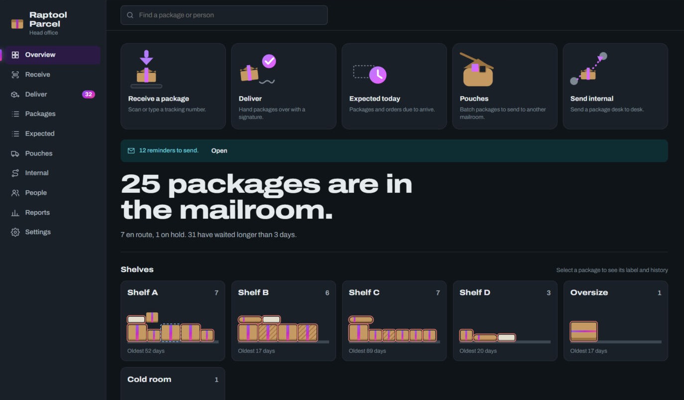
Task: Click the Raptool Parcel logo box icon
Action: 17,24
